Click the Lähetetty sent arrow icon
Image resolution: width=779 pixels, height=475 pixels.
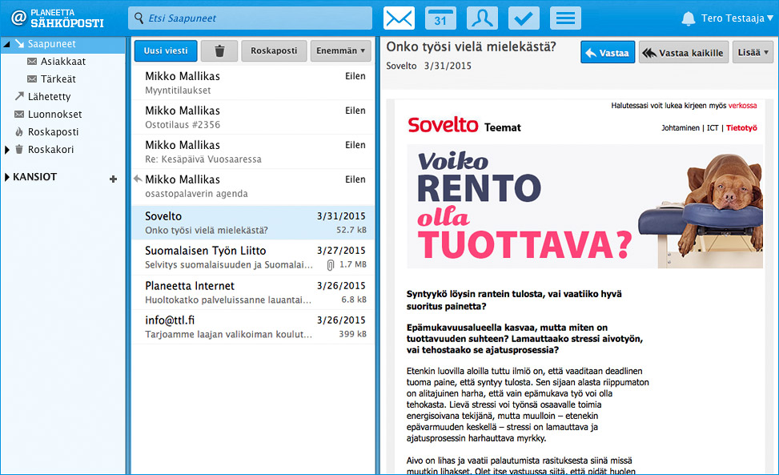(x=19, y=95)
